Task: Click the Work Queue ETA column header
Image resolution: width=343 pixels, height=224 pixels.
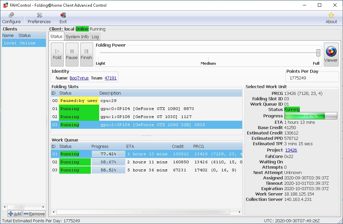Action: pyautogui.click(x=148, y=146)
